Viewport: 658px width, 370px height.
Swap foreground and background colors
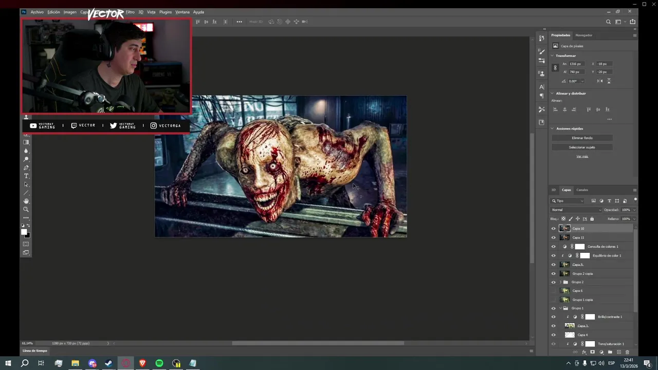point(29,226)
